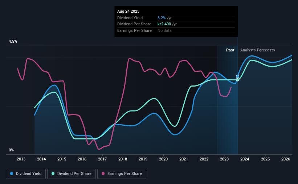
Task: Click the Dividend Yield row label in tooltip
Action: [x=130, y=18]
